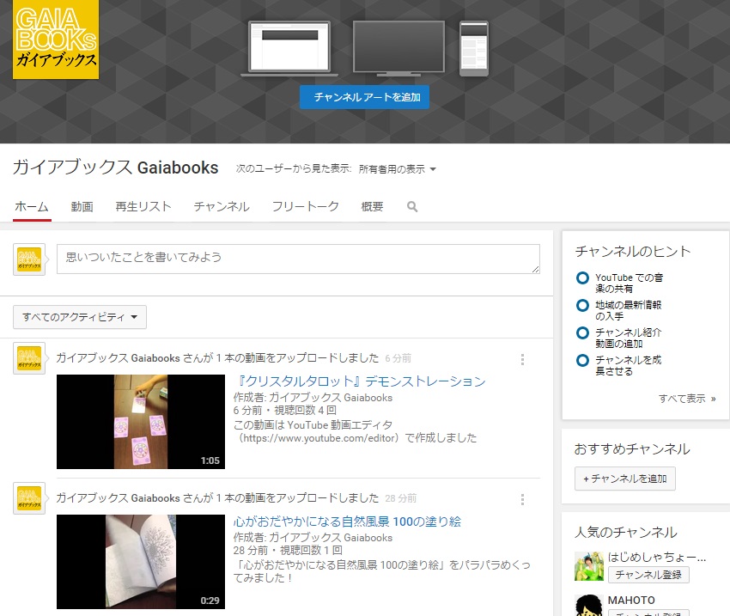Click 6分前・視聴回数4回 metadata line
This screenshot has width=730, height=616.
285,411
